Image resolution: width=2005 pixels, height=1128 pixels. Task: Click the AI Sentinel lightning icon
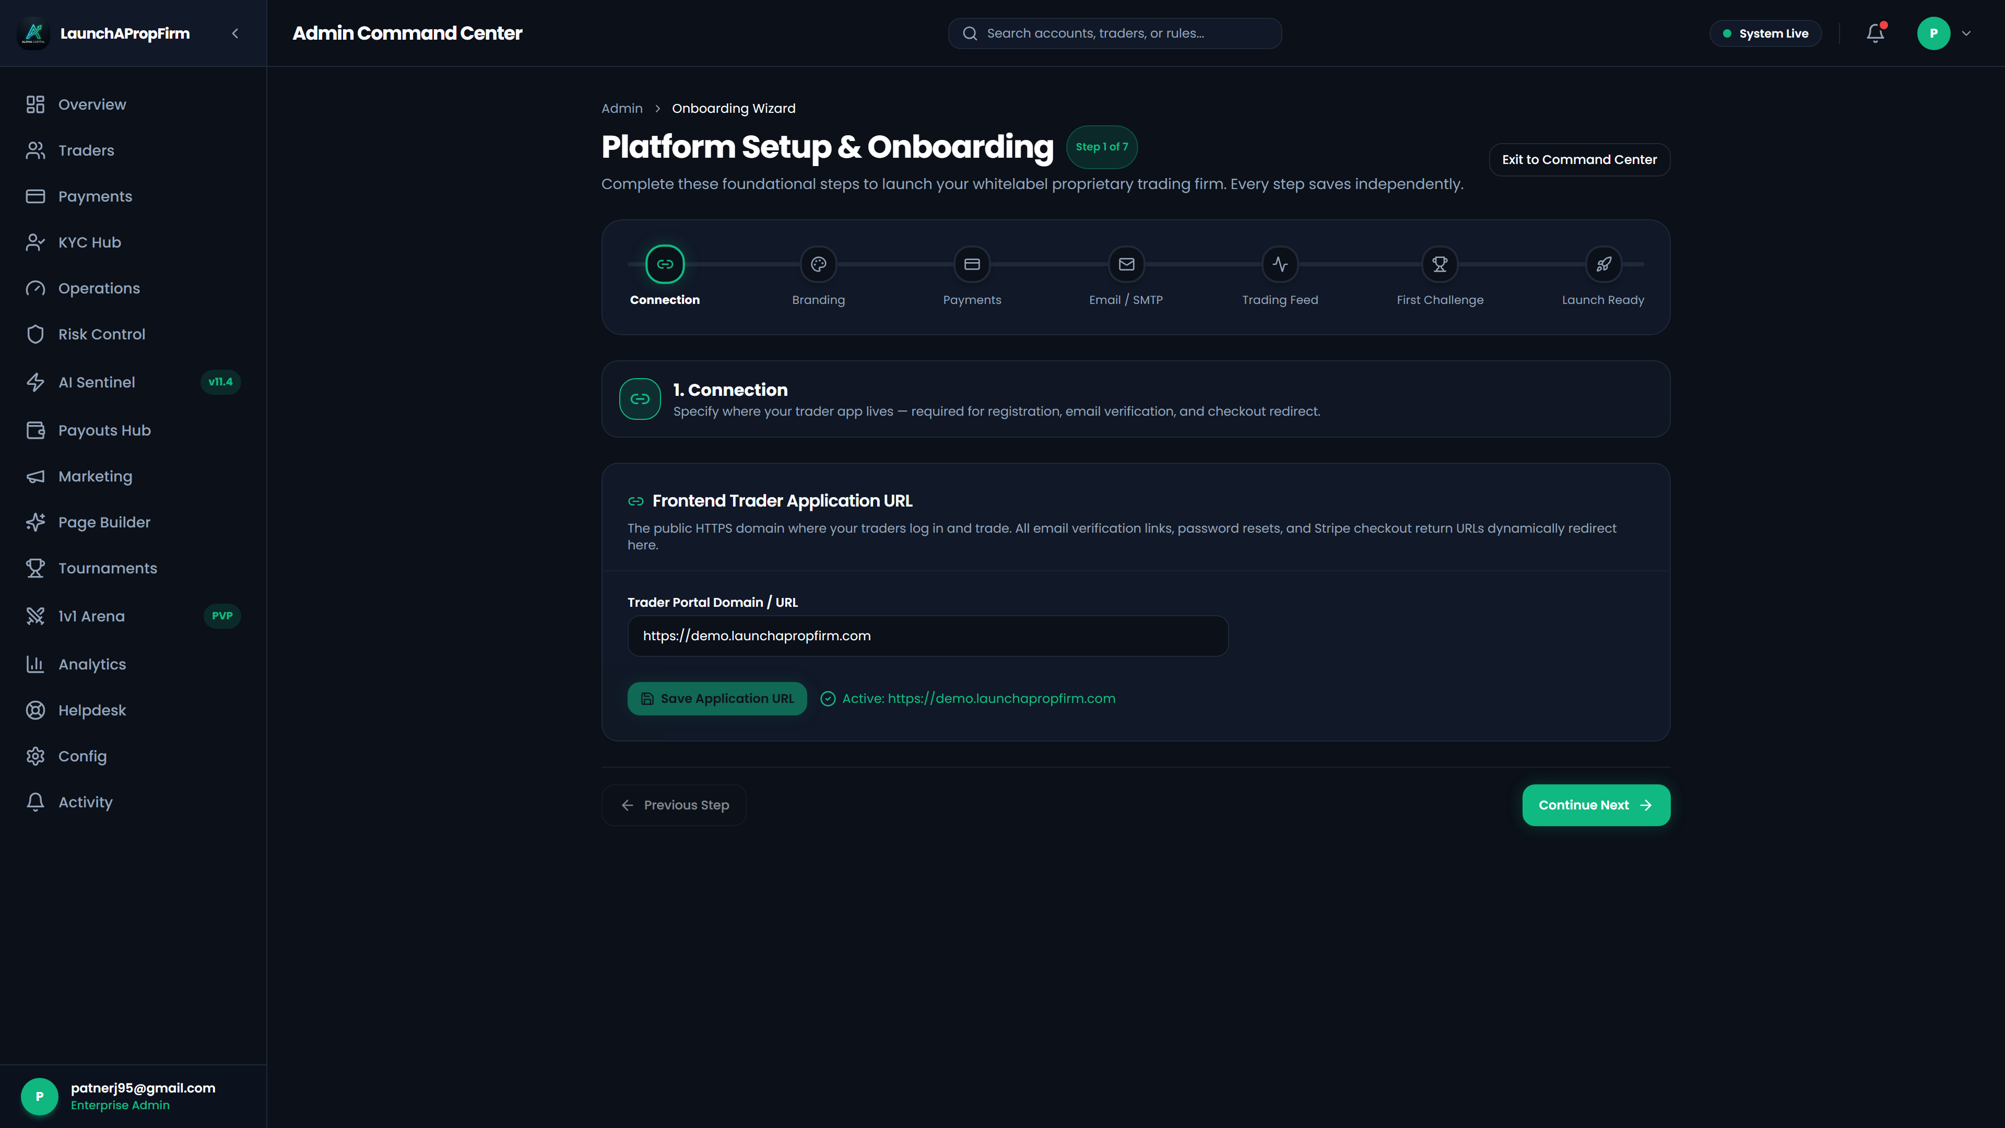[35, 382]
